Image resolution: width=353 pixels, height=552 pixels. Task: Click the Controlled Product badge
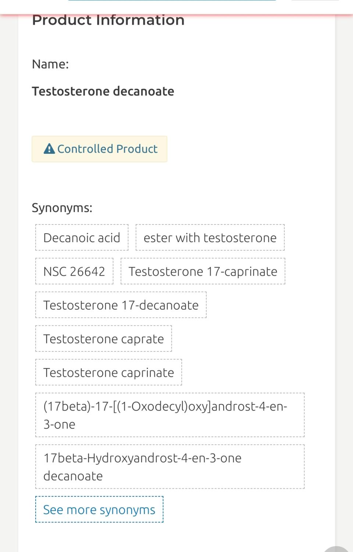point(99,149)
